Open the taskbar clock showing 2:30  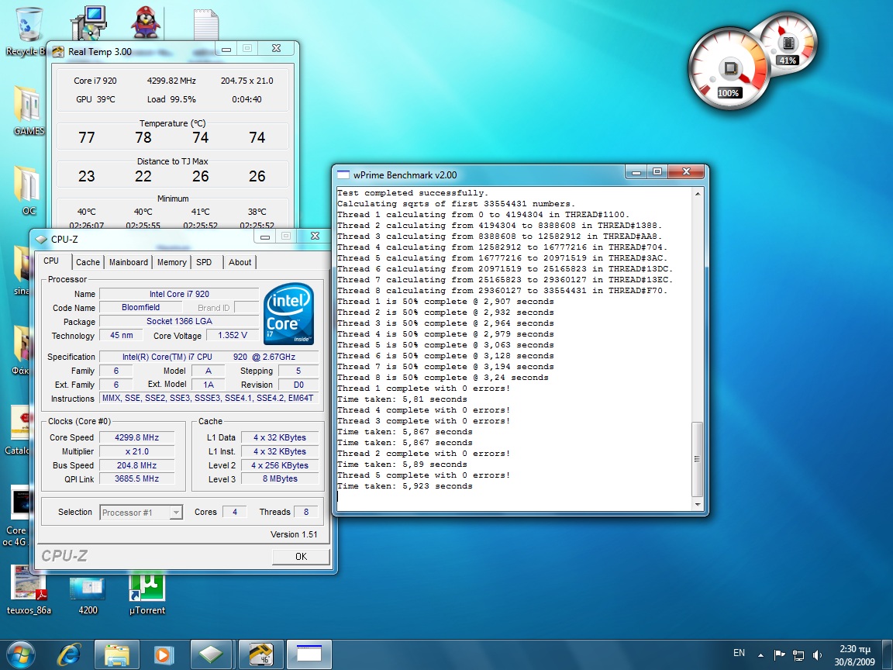click(x=855, y=655)
